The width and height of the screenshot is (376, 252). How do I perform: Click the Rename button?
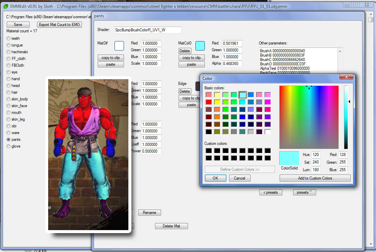click(x=149, y=213)
